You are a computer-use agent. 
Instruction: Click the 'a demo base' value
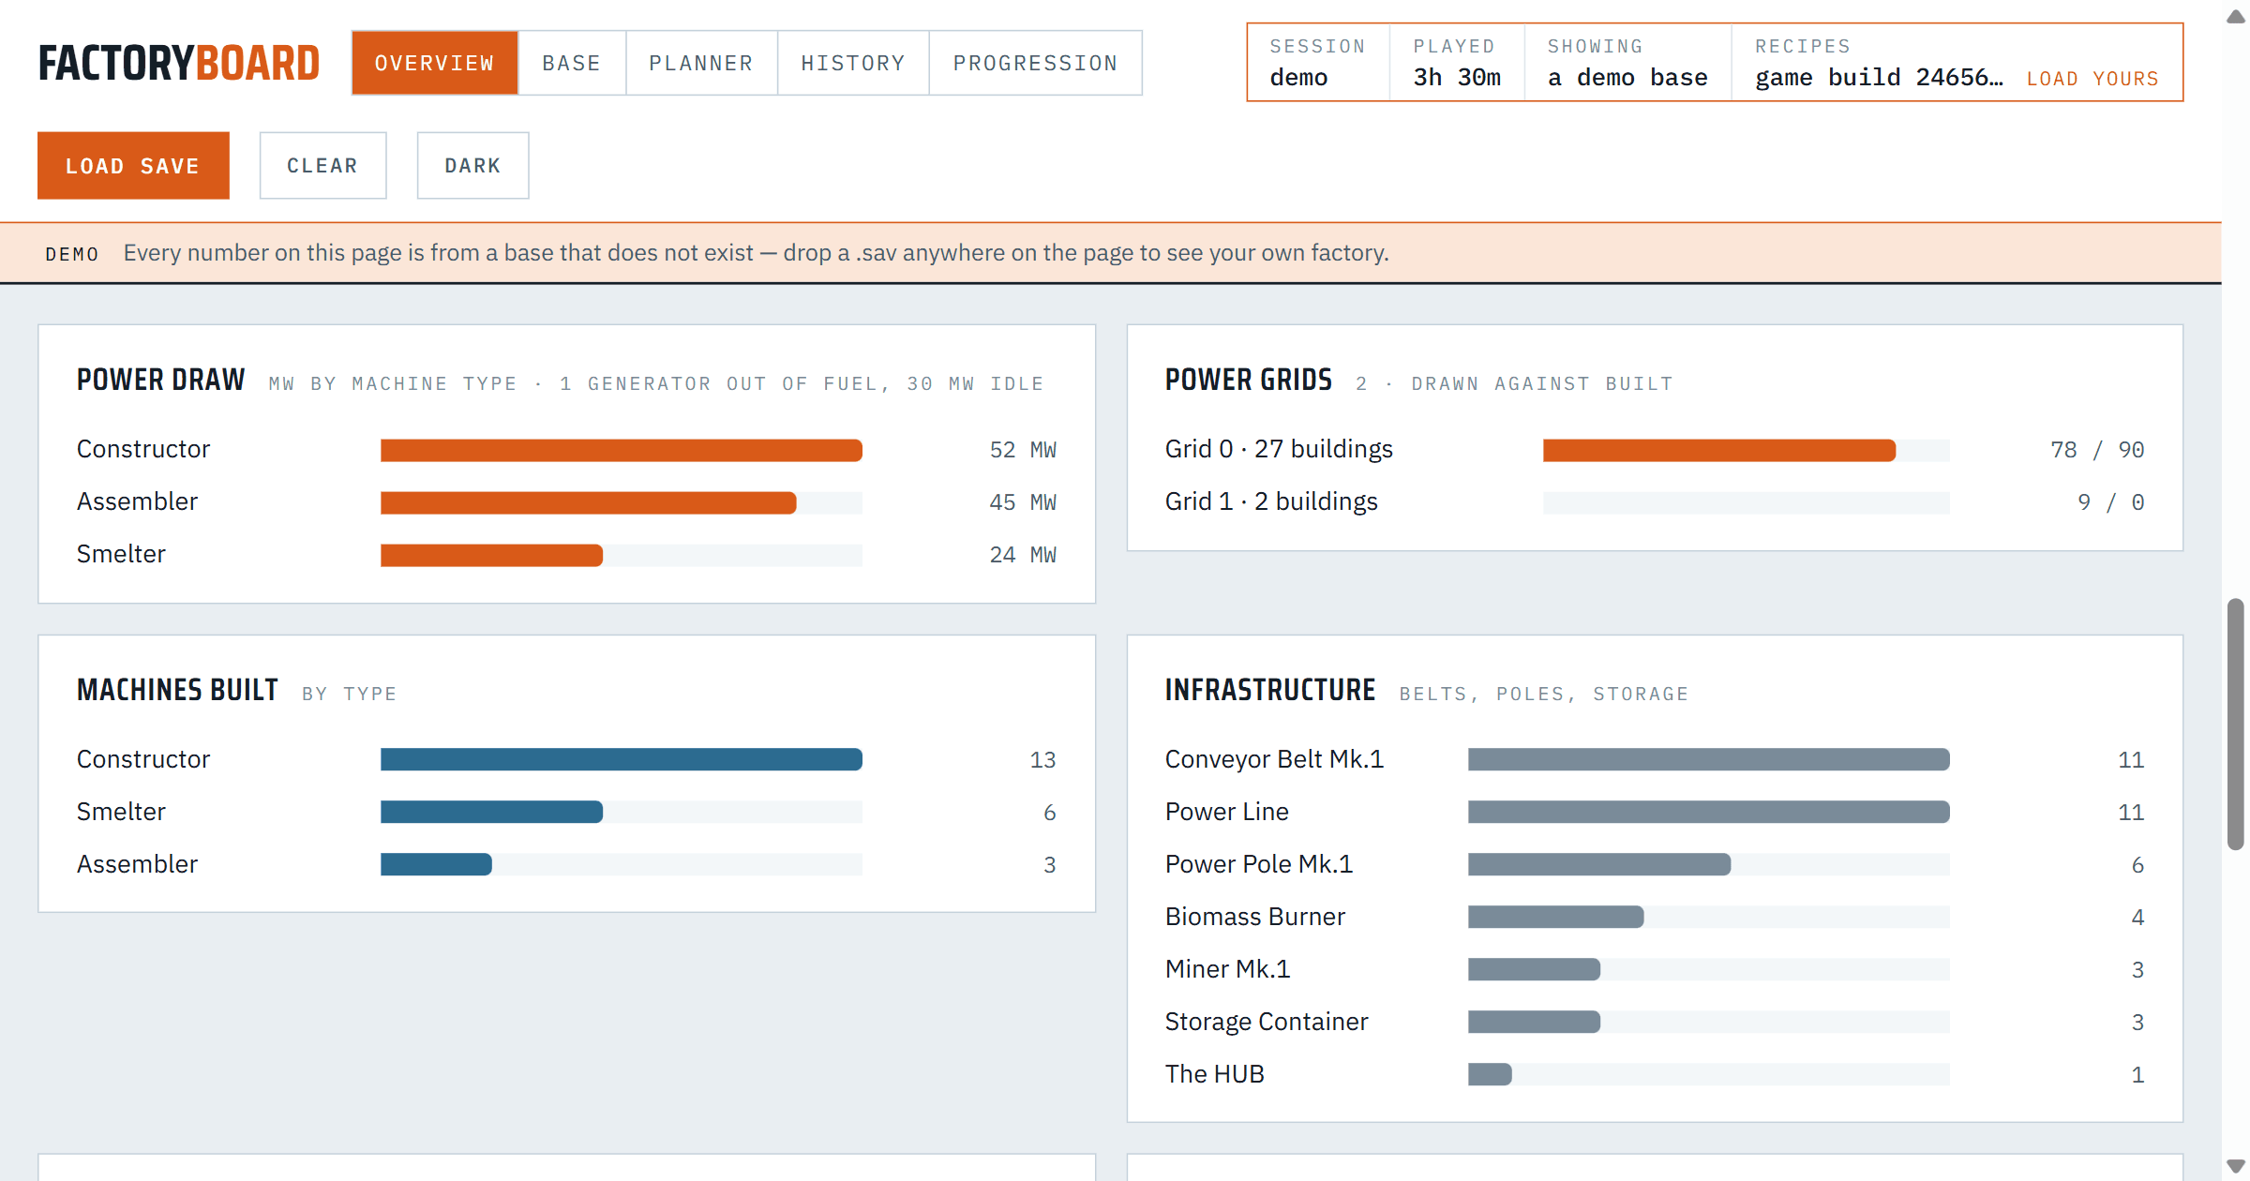(x=1627, y=78)
